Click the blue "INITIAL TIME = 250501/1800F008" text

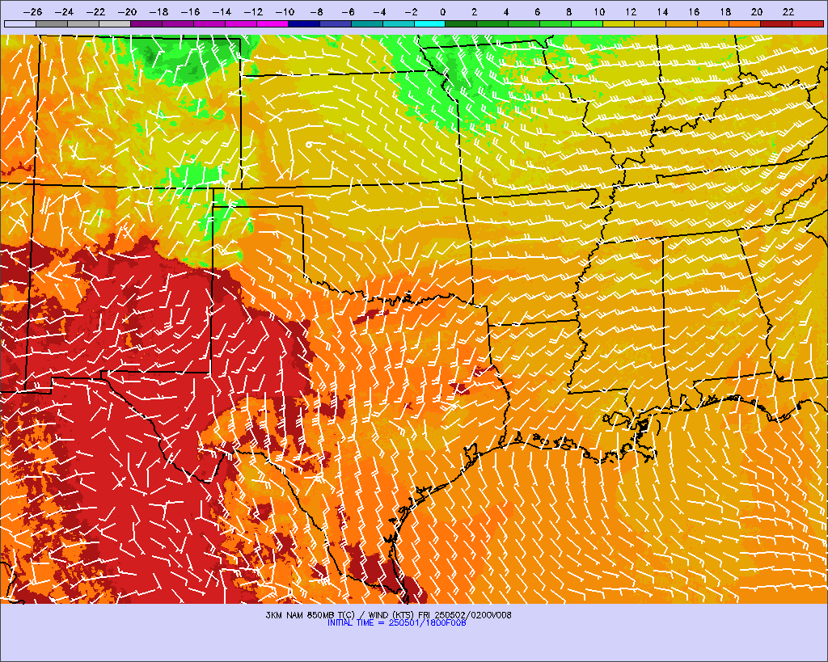tap(396, 623)
